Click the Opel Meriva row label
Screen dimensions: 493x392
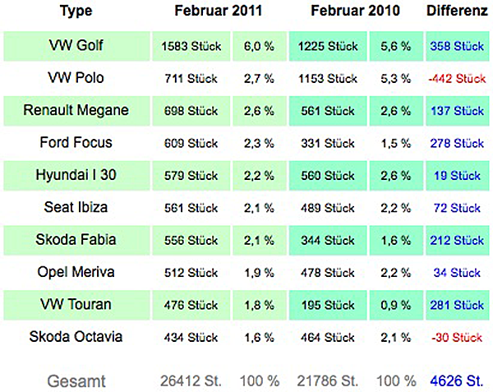coord(76,272)
